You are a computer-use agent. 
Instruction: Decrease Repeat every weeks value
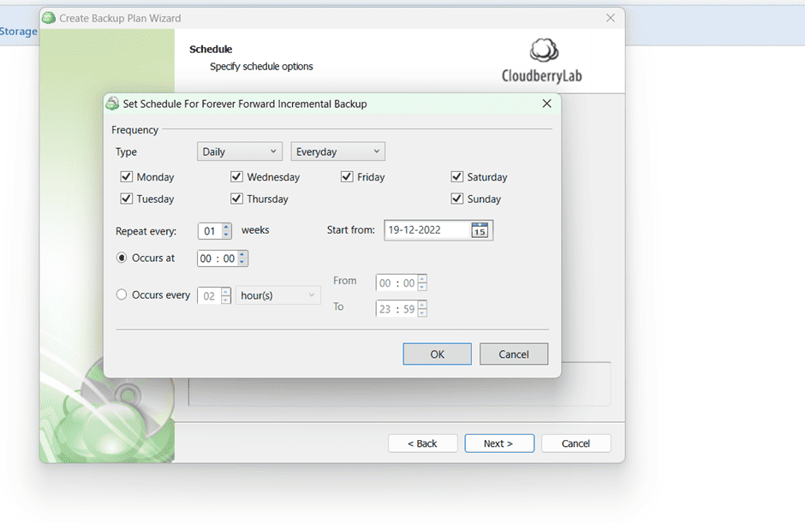226,235
